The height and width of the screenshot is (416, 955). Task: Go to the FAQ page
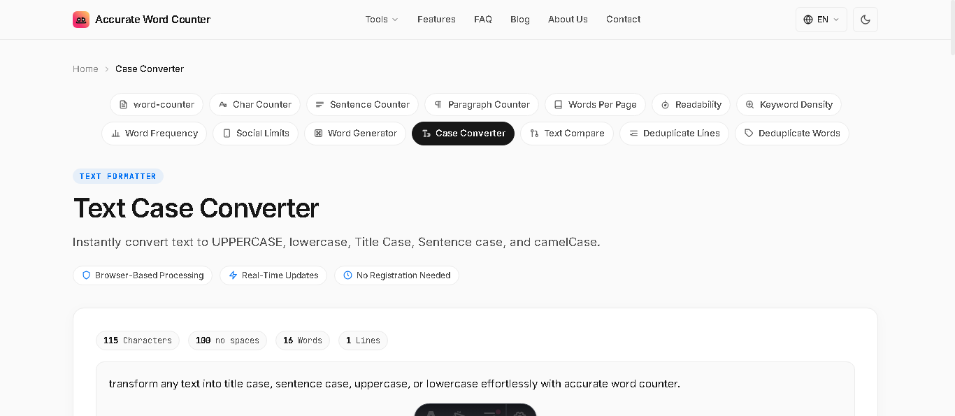click(483, 20)
